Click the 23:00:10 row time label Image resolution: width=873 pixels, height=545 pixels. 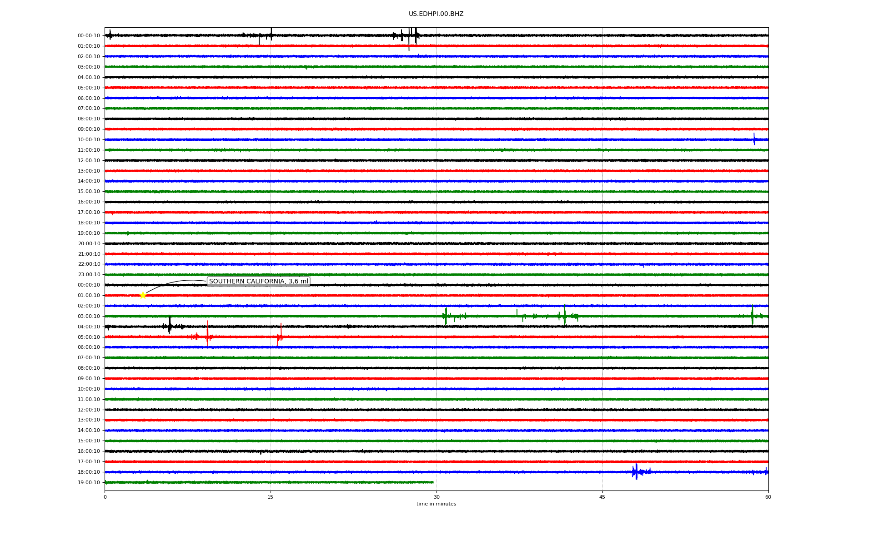(89, 275)
